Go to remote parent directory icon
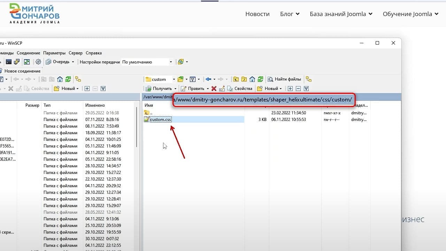 [236, 79]
